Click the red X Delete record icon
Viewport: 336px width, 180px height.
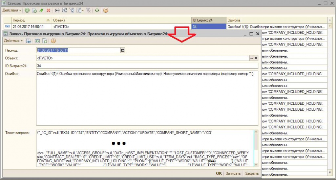49,10
